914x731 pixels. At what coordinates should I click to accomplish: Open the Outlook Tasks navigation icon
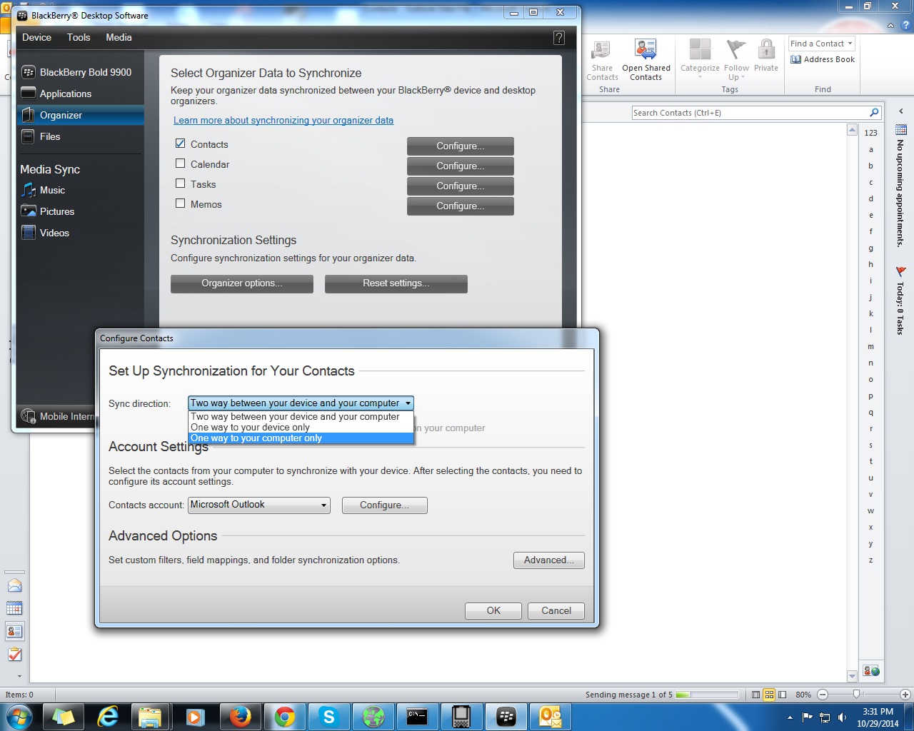coord(14,654)
